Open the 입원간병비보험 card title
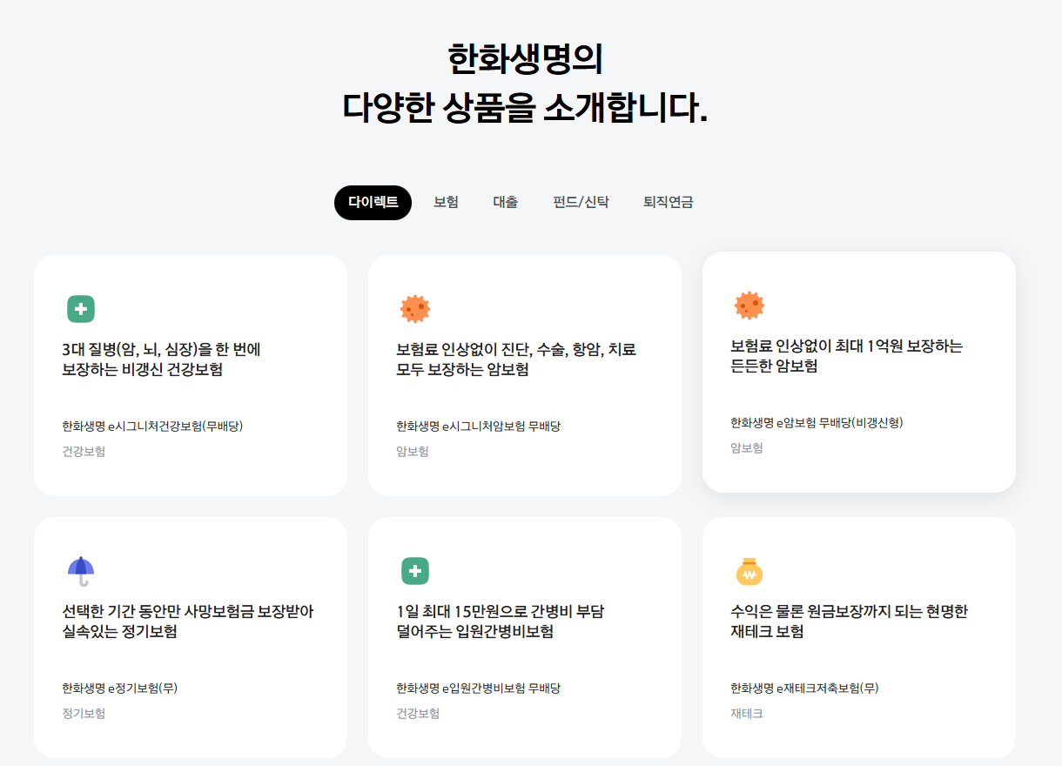 [501, 622]
